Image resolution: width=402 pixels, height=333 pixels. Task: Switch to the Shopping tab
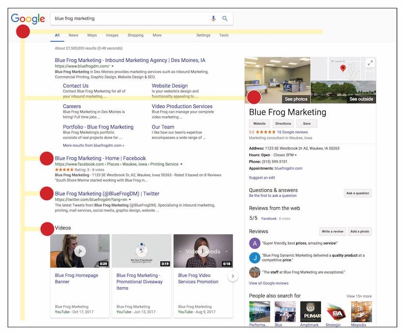click(135, 35)
